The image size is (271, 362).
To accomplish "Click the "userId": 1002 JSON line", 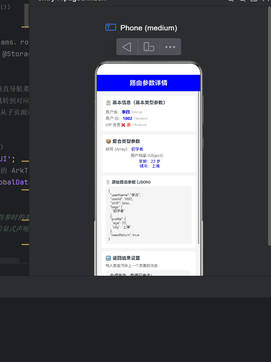I will pos(121,199).
